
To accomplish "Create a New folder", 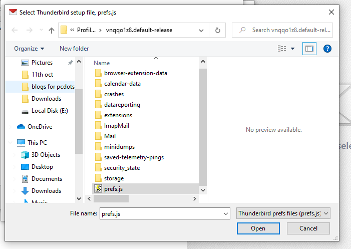I will point(74,49).
